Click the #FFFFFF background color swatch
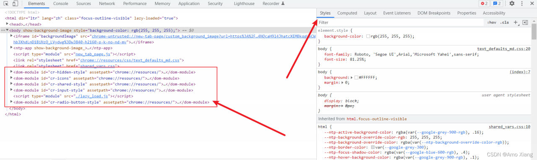Viewport: 537px width, 160px height. coord(356,78)
